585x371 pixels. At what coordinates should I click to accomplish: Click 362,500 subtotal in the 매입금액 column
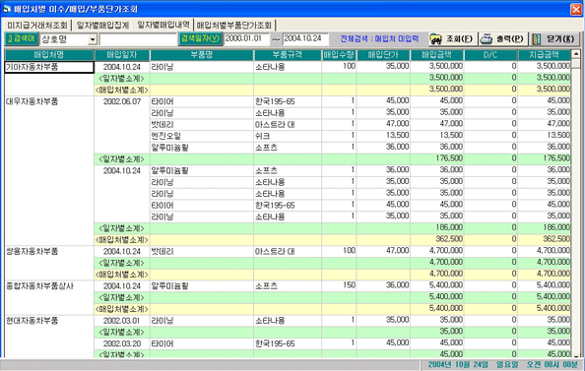[x=437, y=239]
